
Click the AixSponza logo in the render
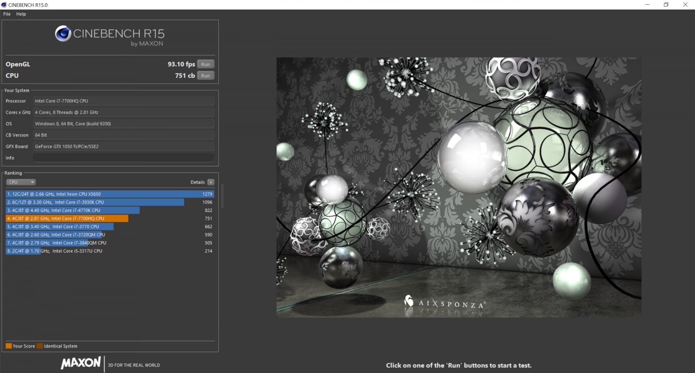pos(445,303)
